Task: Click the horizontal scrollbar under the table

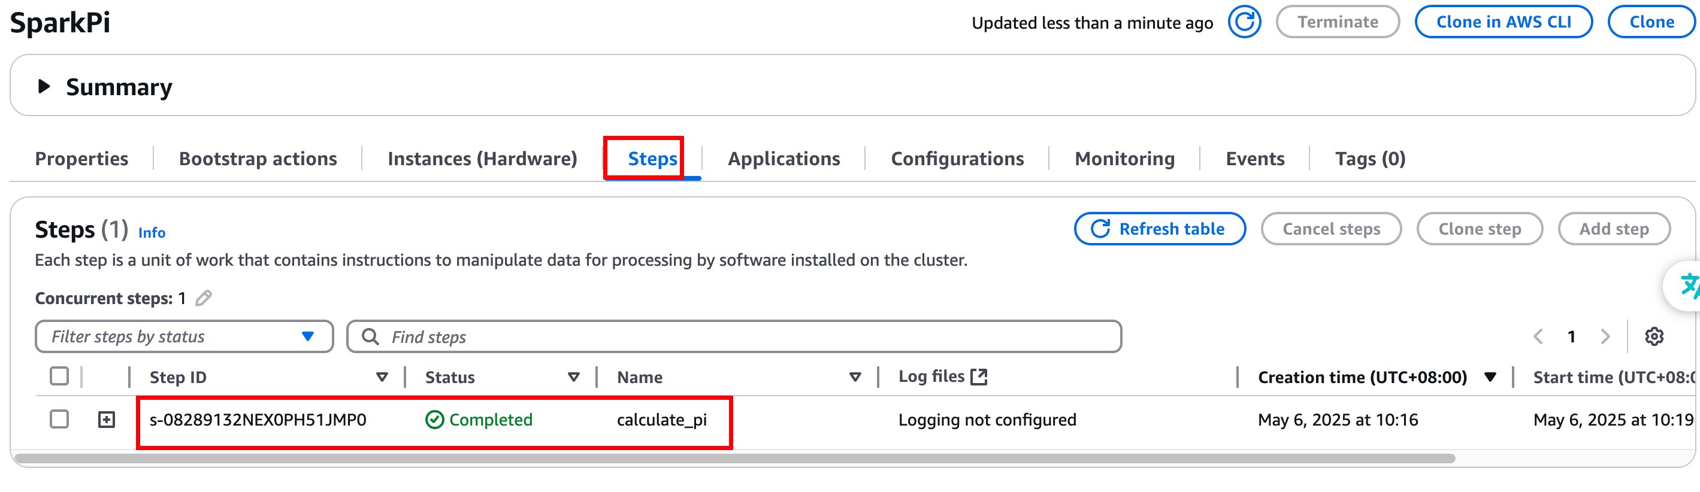Action: click(x=734, y=458)
